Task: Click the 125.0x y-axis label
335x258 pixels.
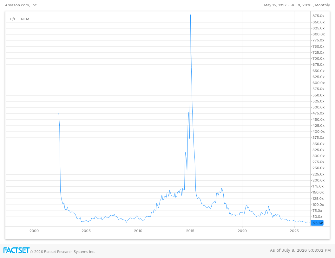Action: point(318,199)
